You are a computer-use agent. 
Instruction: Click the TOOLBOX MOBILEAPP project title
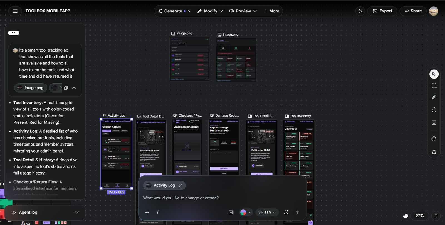click(48, 11)
